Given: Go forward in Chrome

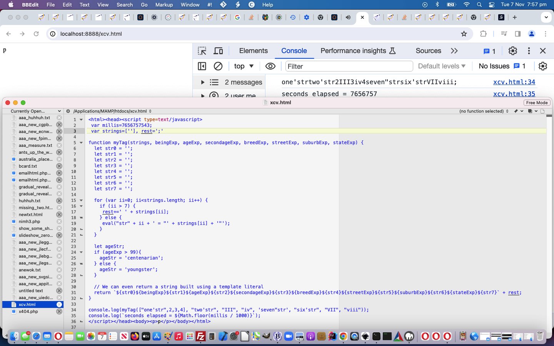Looking at the screenshot, I should pyautogui.click(x=22, y=34).
